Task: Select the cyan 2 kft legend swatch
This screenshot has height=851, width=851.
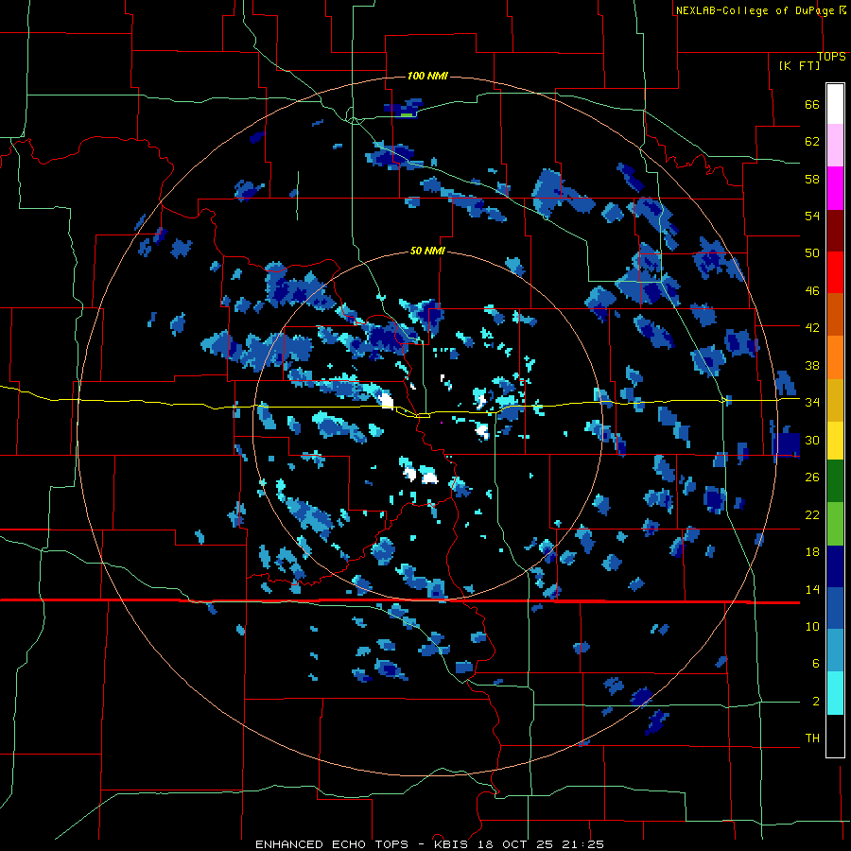Action: tap(835, 694)
